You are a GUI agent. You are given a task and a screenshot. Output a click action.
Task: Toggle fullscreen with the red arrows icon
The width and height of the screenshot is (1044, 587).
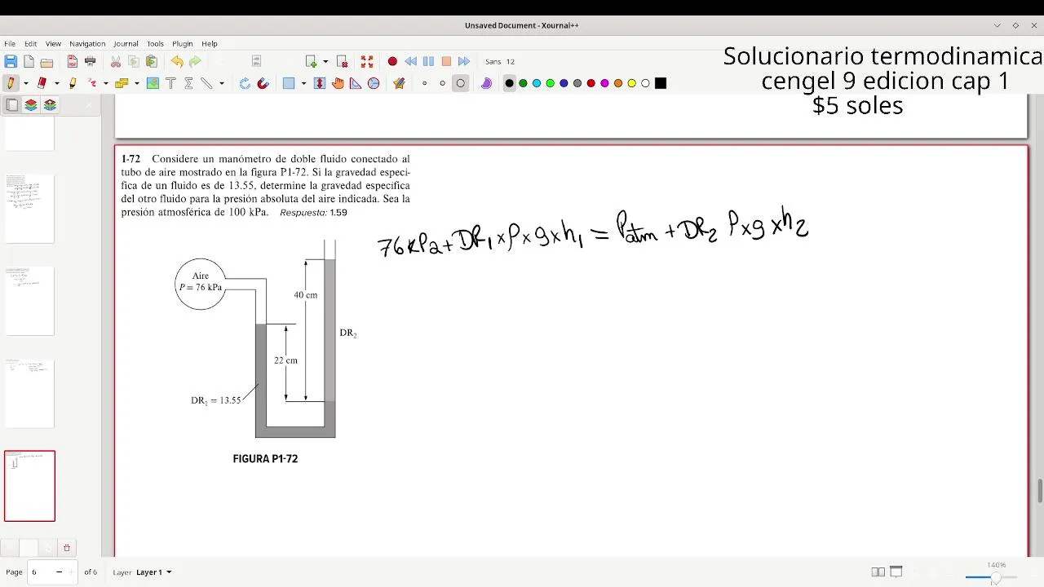[x=367, y=61]
